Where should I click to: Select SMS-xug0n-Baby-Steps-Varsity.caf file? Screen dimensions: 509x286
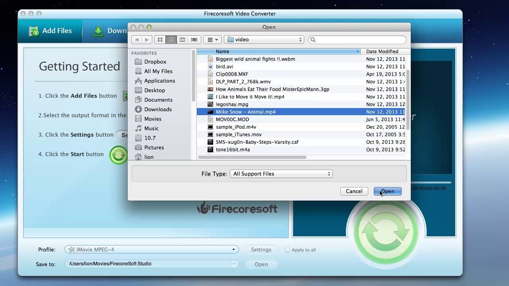click(257, 142)
